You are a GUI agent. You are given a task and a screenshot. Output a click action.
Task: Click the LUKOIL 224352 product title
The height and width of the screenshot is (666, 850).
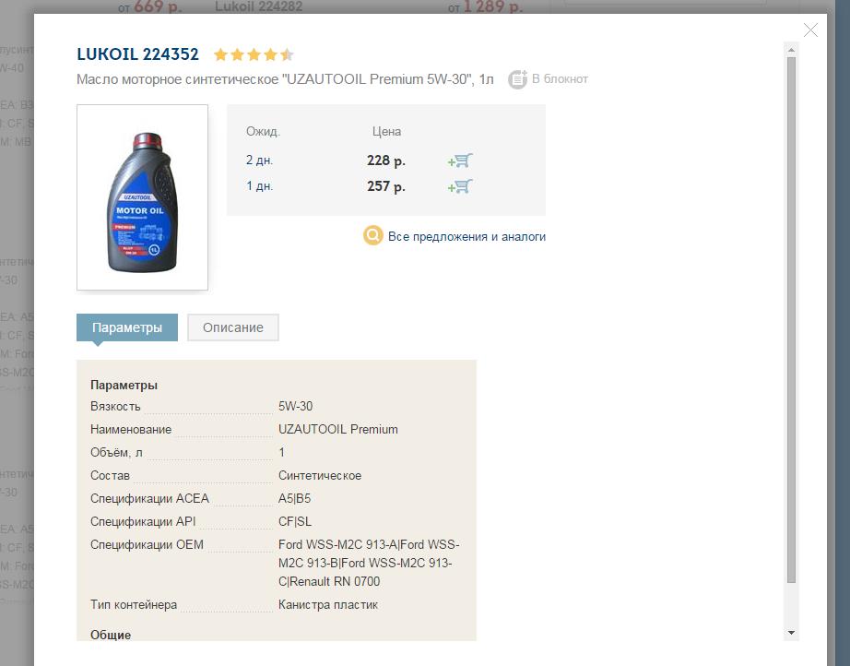coord(137,54)
